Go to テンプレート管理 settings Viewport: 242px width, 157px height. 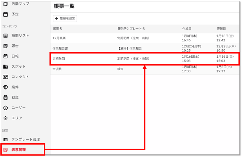[x=25, y=139]
